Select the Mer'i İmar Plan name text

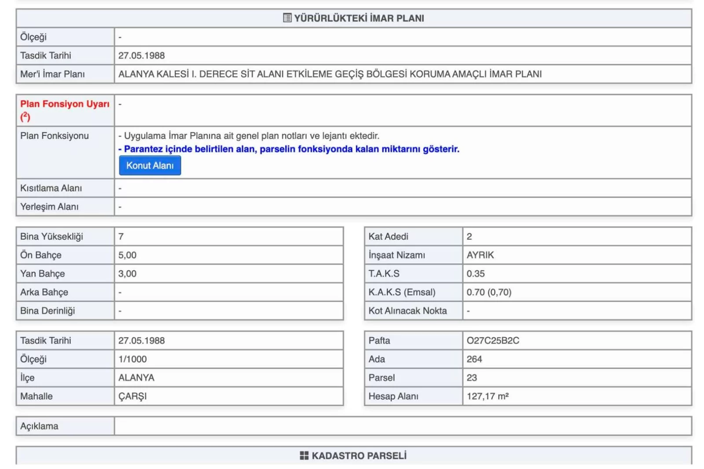tap(330, 74)
